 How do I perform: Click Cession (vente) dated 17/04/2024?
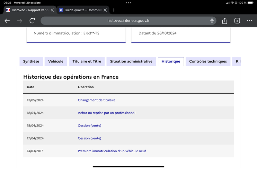(90, 138)
